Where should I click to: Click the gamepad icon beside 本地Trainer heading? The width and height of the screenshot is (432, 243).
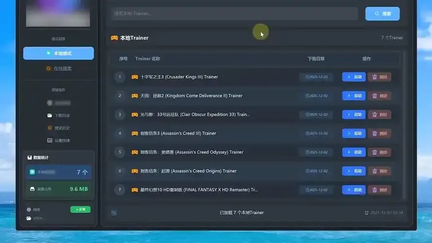click(x=115, y=38)
